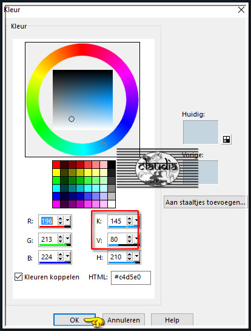Viewport: 251px width, 331px height.
Task: Open the H value slider dropdown
Action: click(136, 257)
